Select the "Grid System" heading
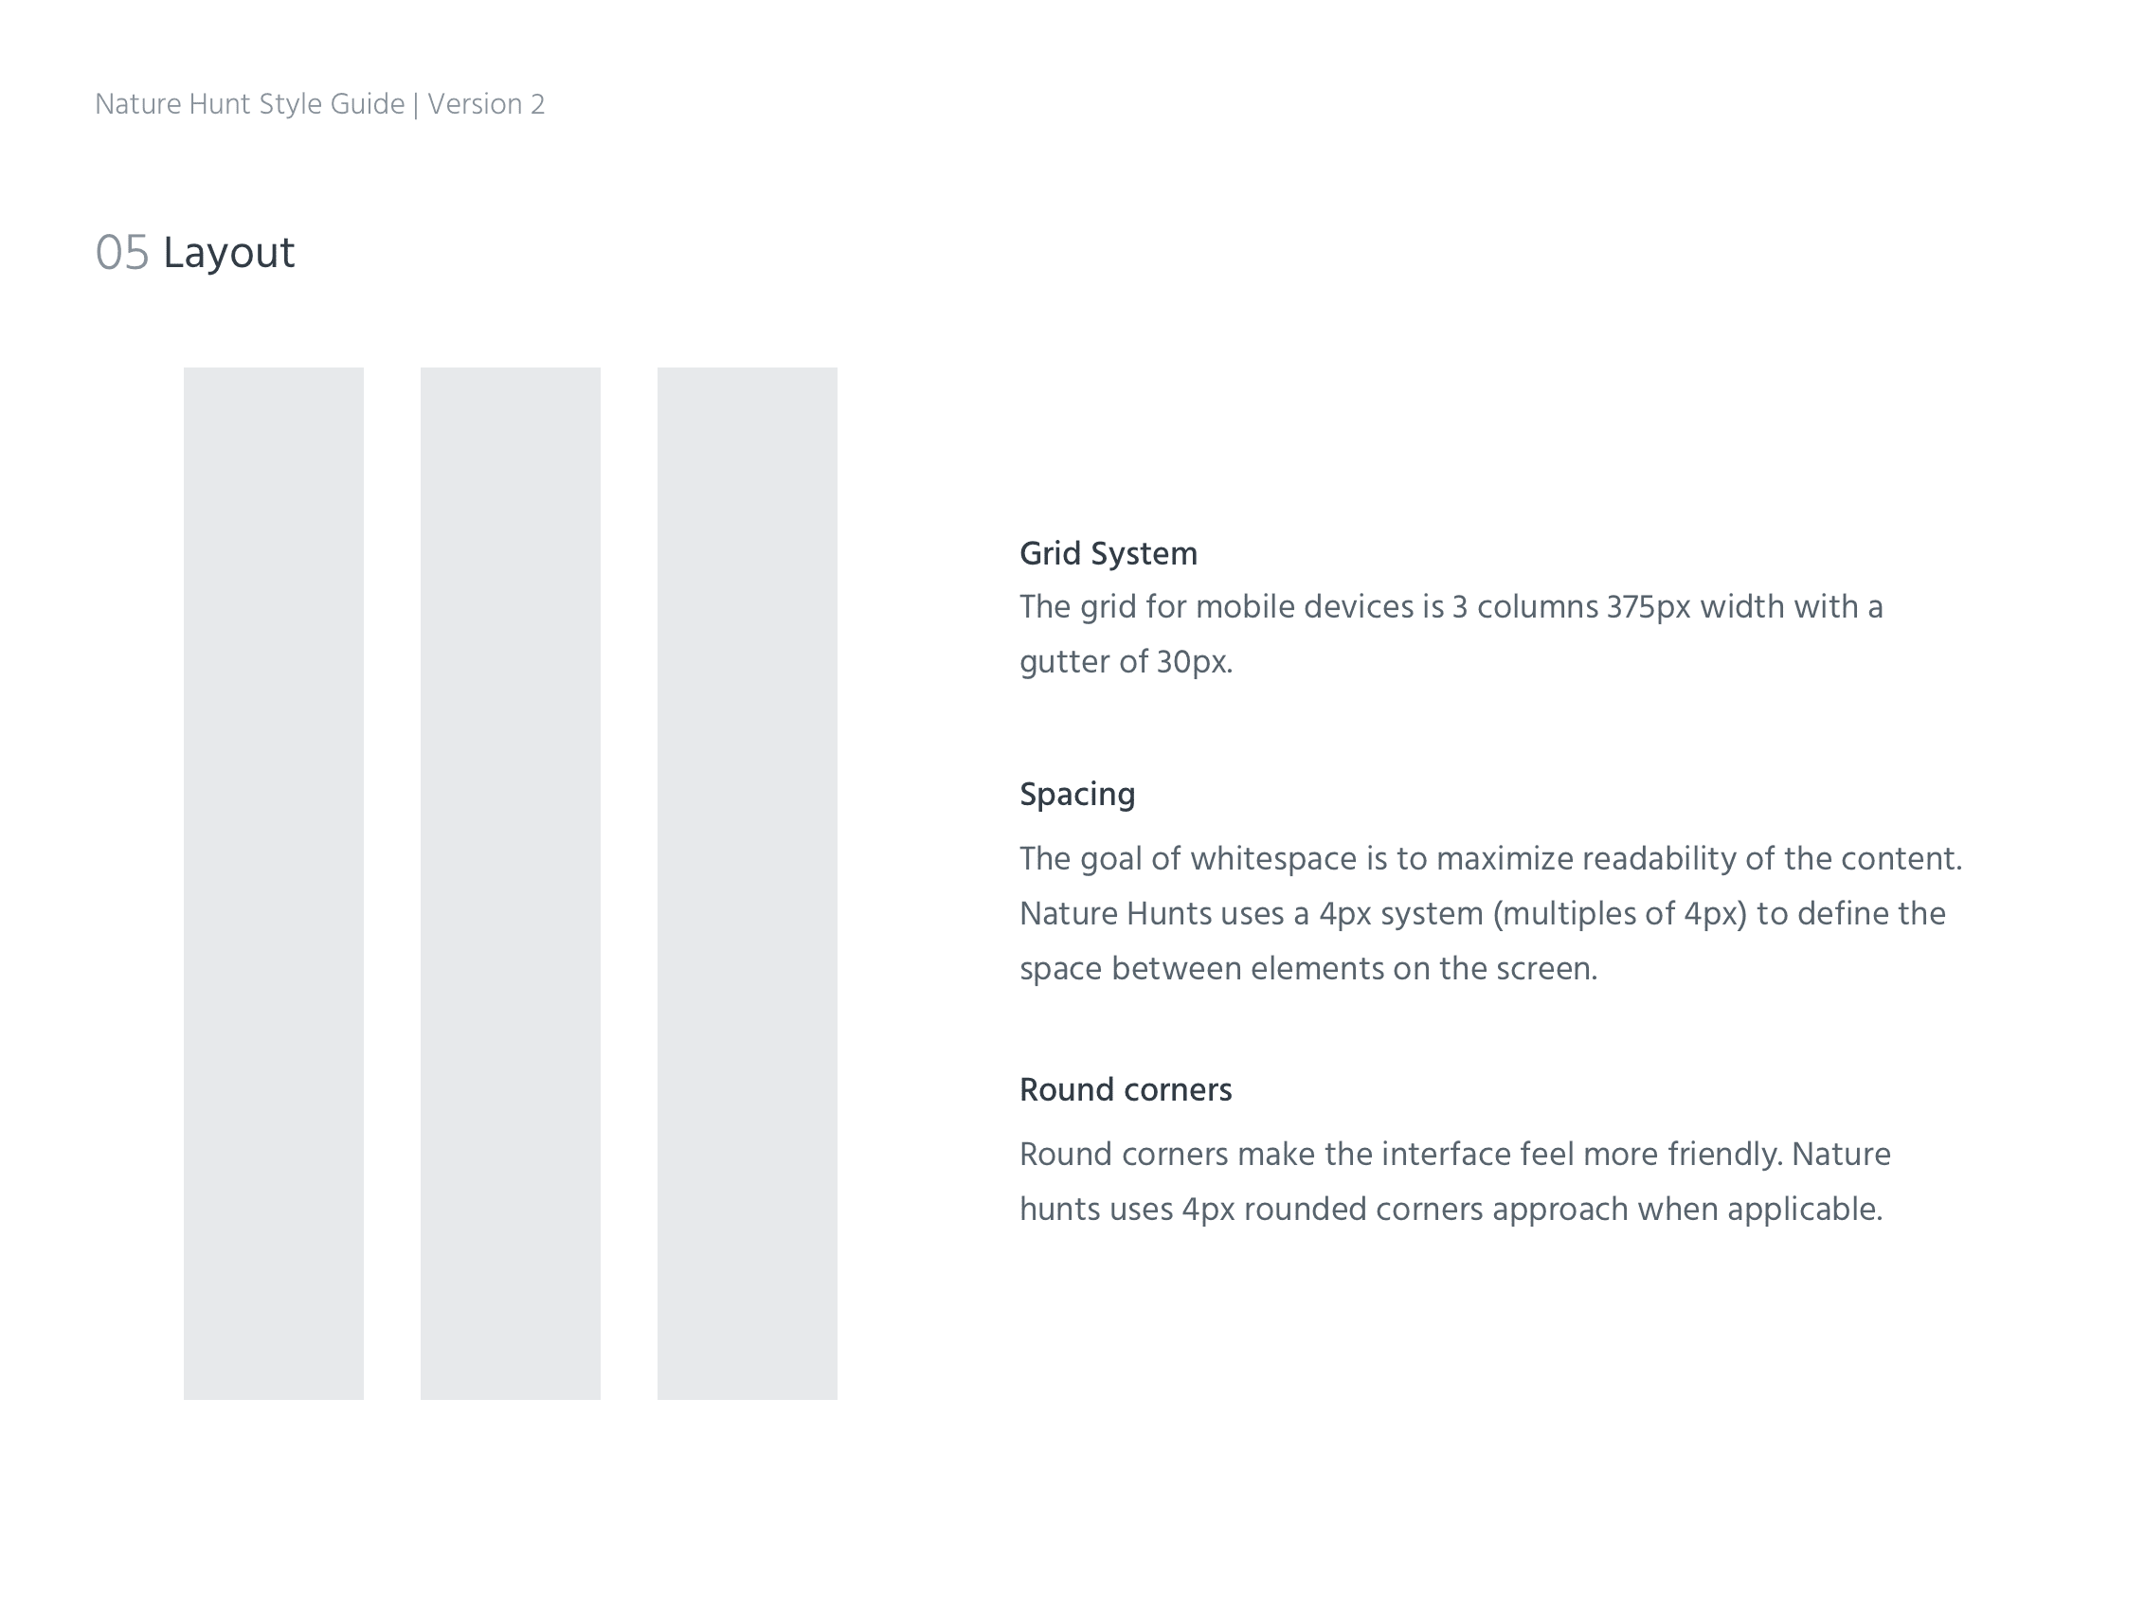 click(x=1109, y=554)
